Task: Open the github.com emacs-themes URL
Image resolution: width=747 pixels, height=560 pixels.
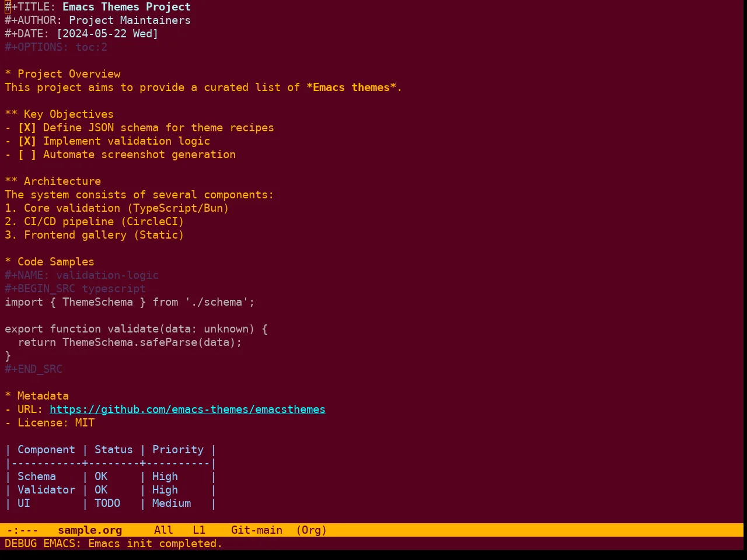Action: (187, 409)
